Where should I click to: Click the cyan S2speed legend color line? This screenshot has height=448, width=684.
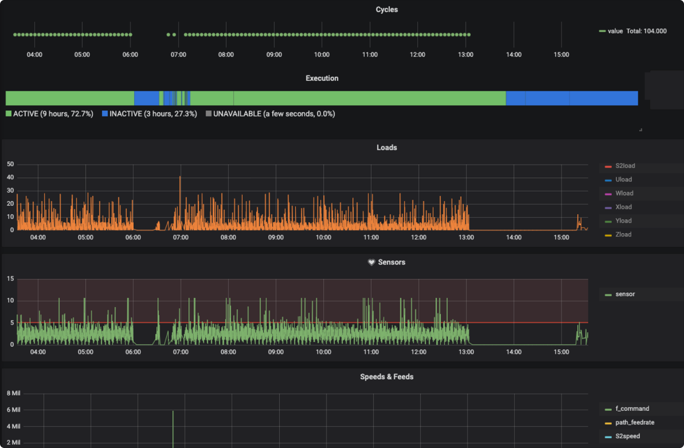(x=608, y=437)
